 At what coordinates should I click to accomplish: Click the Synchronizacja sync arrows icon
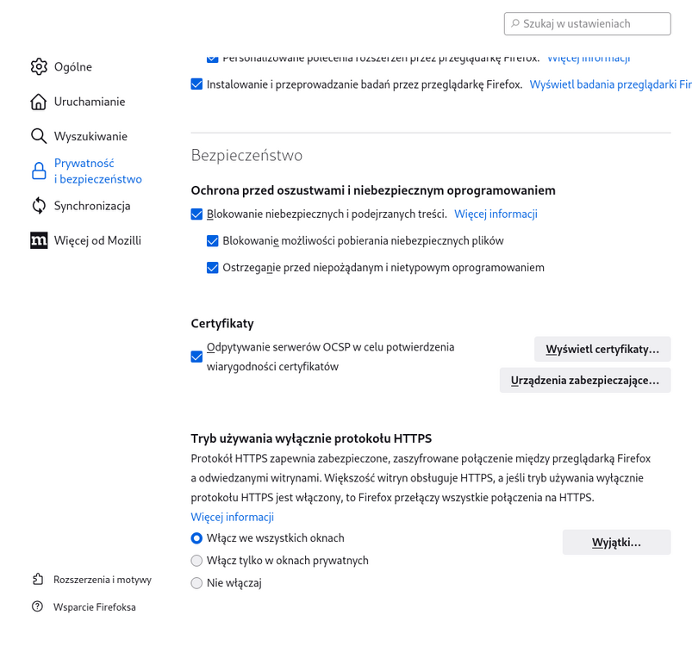(x=39, y=206)
